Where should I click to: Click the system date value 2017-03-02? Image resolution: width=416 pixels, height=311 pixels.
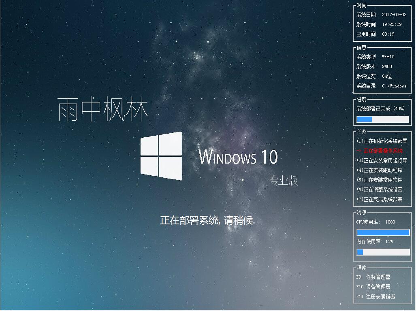coord(394,15)
